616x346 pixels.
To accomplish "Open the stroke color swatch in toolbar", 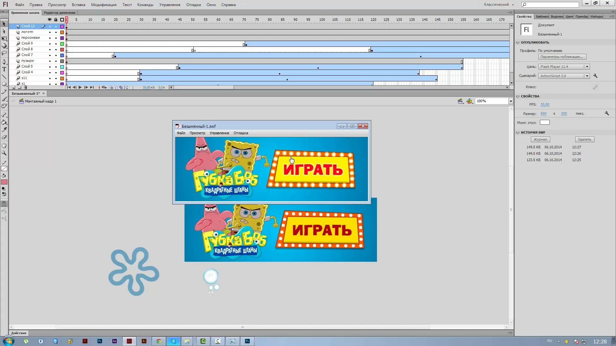I will coord(4,169).
